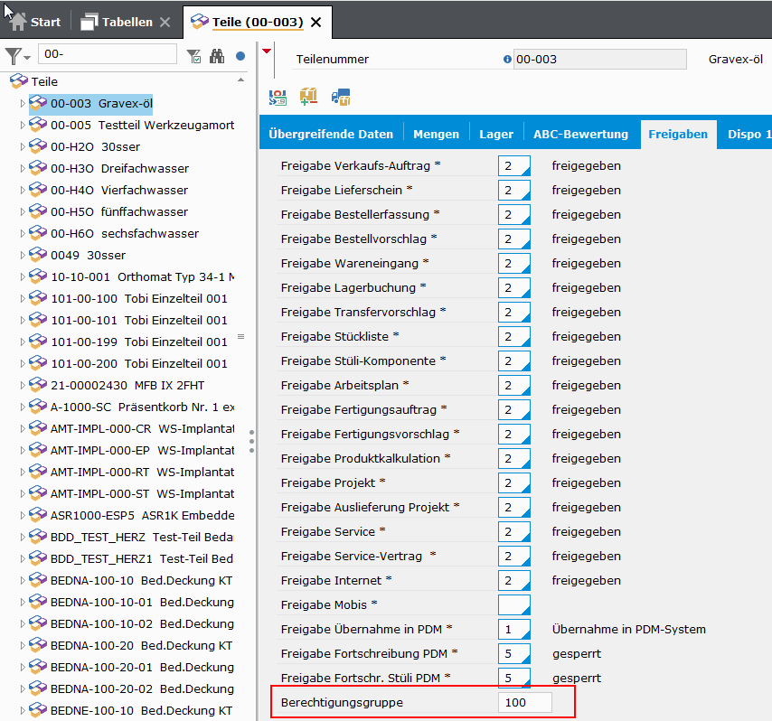Screen dimensions: 772x721
Task: Click the part icon beside 0049 30sser
Action: (x=38, y=255)
